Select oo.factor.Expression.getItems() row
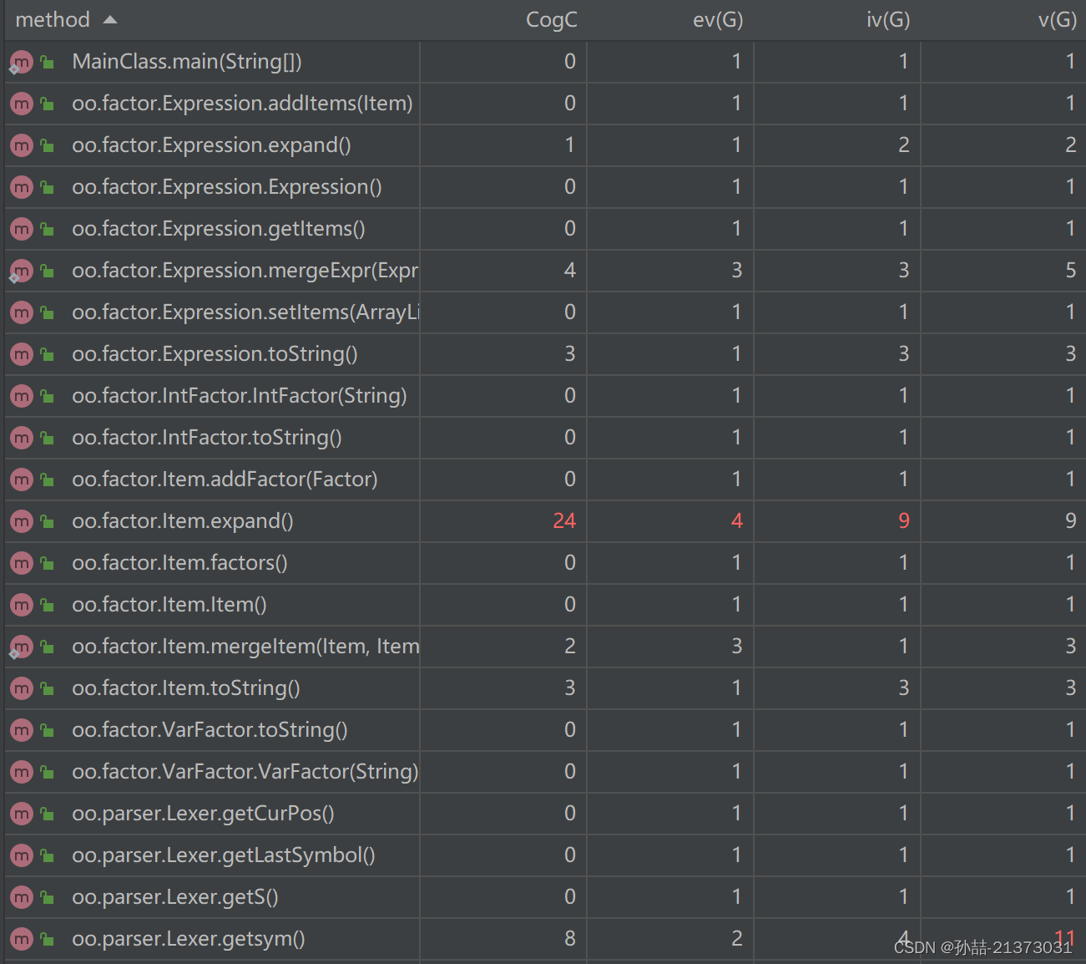 click(543, 229)
